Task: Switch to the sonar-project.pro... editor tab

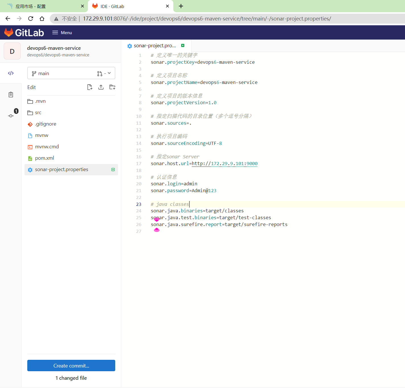Action: (x=156, y=46)
